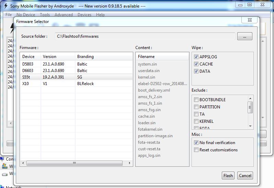
Task: Click the browse button next to Source folder
Action: [x=244, y=36]
